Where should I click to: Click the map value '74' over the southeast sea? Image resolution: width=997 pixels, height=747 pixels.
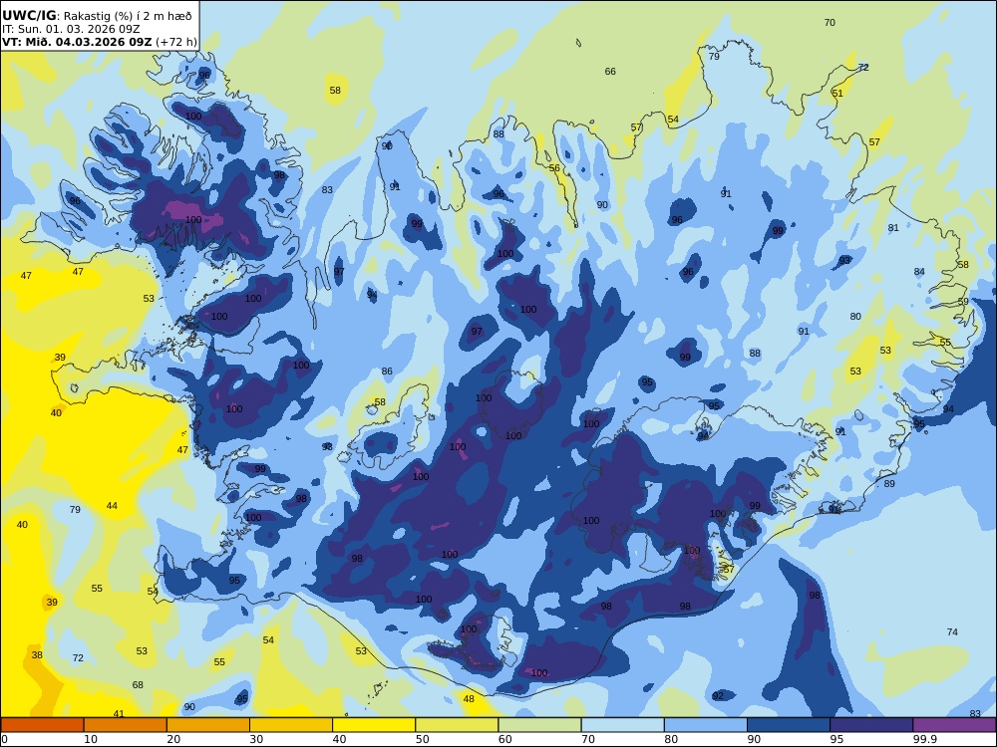952,631
